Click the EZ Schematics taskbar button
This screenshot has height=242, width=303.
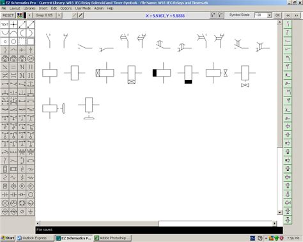click(74, 238)
